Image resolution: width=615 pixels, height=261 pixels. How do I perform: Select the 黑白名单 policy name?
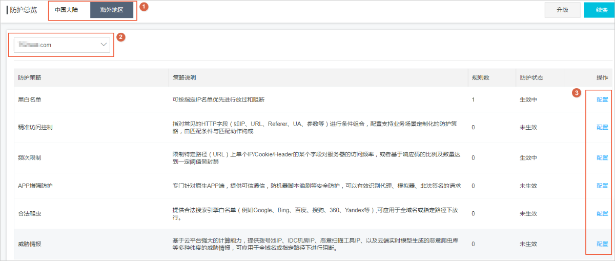[x=29, y=99]
